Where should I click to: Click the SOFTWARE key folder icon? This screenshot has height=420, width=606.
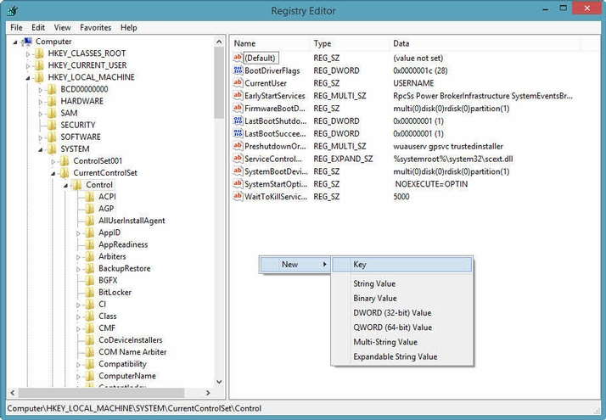point(51,137)
